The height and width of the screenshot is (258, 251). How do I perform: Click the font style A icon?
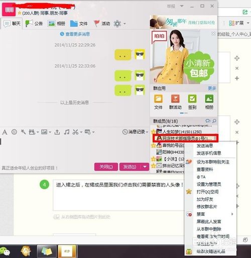[5, 132]
